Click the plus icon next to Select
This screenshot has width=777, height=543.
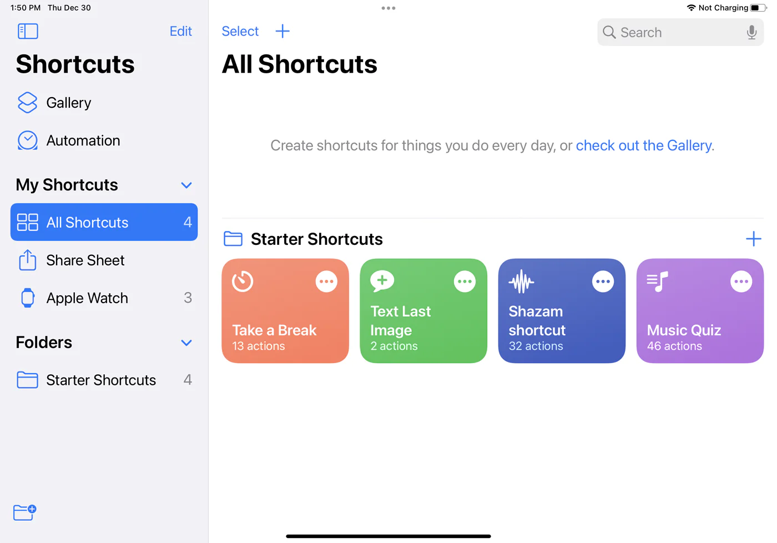click(282, 31)
